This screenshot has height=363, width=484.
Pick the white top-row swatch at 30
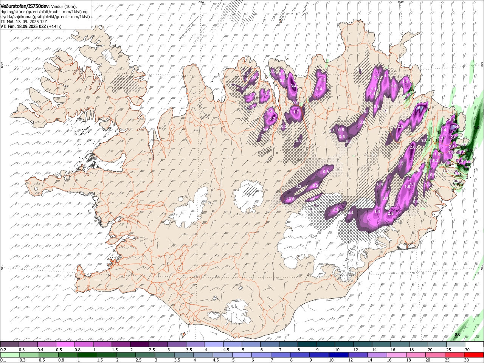click(475, 344)
